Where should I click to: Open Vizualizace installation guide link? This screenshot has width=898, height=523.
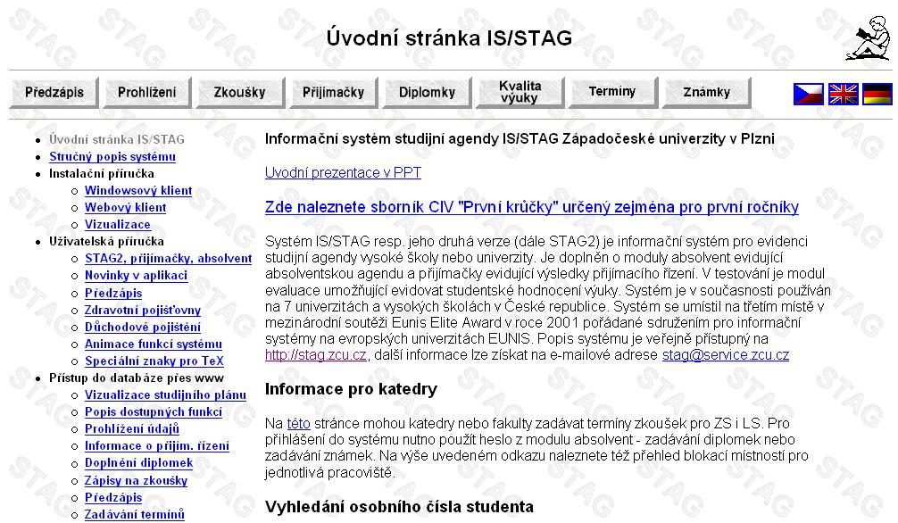point(118,225)
